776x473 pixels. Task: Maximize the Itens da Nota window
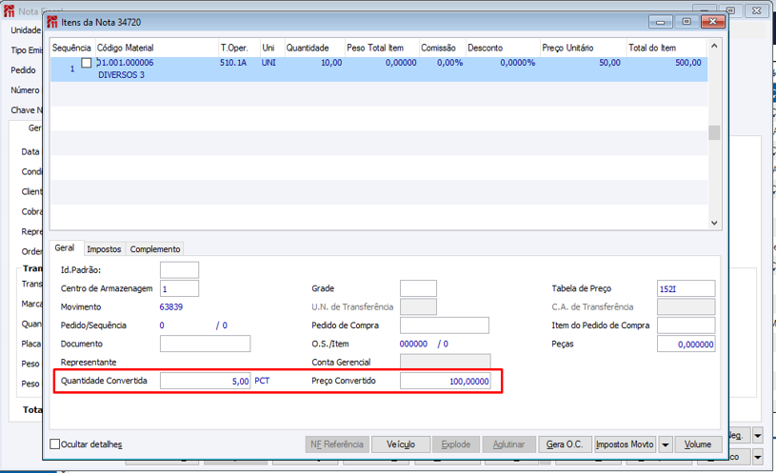pyautogui.click(x=686, y=22)
